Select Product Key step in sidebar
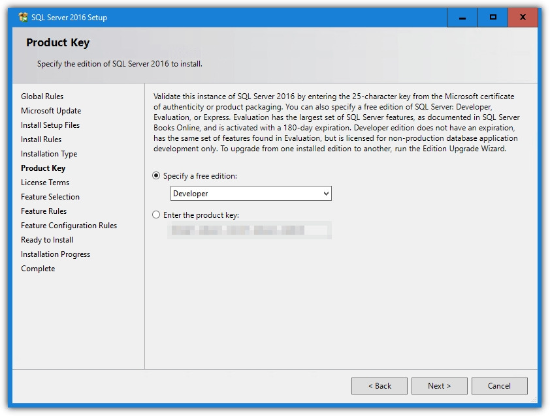Image resolution: width=550 pixels, height=416 pixels. [43, 168]
